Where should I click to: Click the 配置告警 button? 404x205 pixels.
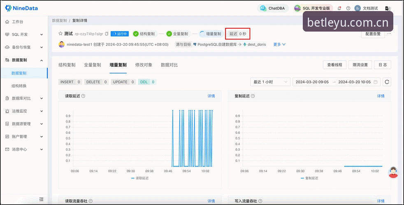pyautogui.click(x=373, y=34)
